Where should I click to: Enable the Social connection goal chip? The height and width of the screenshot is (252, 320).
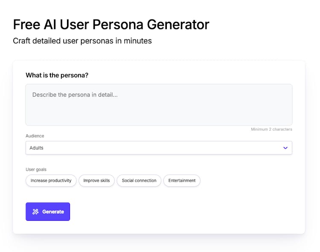click(139, 181)
